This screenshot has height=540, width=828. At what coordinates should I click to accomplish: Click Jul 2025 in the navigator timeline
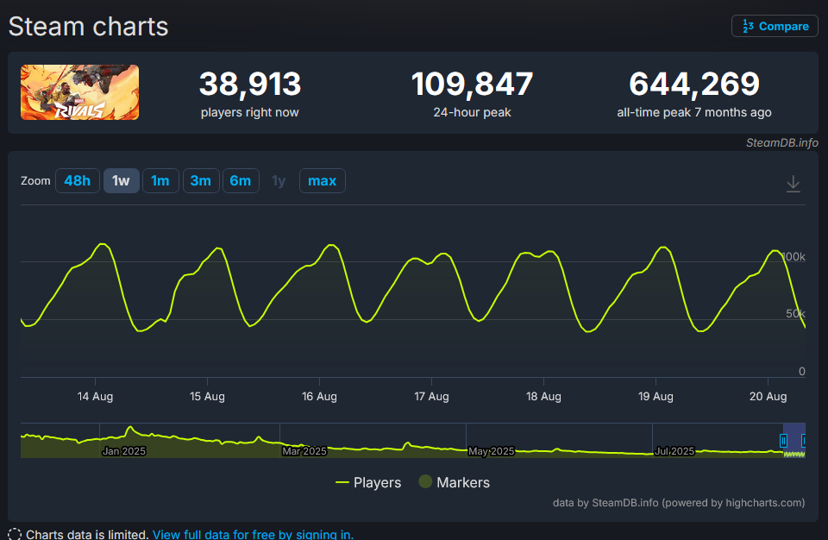674,451
